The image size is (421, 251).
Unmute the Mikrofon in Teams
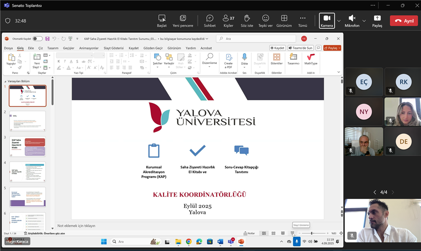[x=352, y=21]
